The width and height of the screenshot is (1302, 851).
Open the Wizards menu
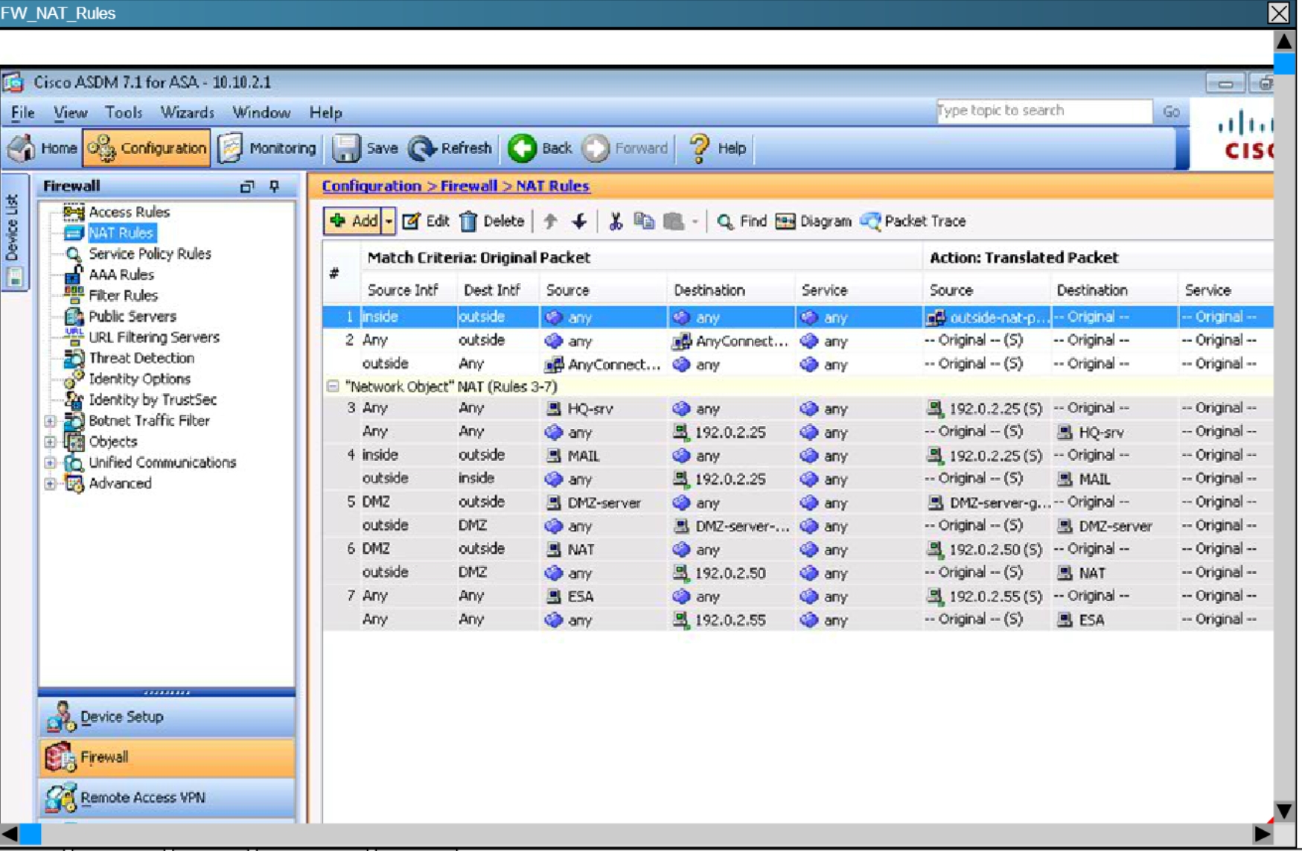(187, 112)
